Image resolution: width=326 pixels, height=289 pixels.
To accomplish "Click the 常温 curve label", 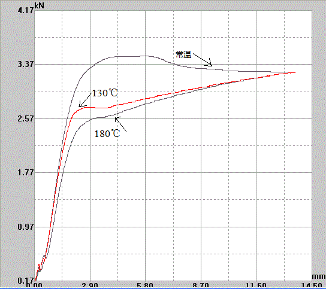I will 183,54.
